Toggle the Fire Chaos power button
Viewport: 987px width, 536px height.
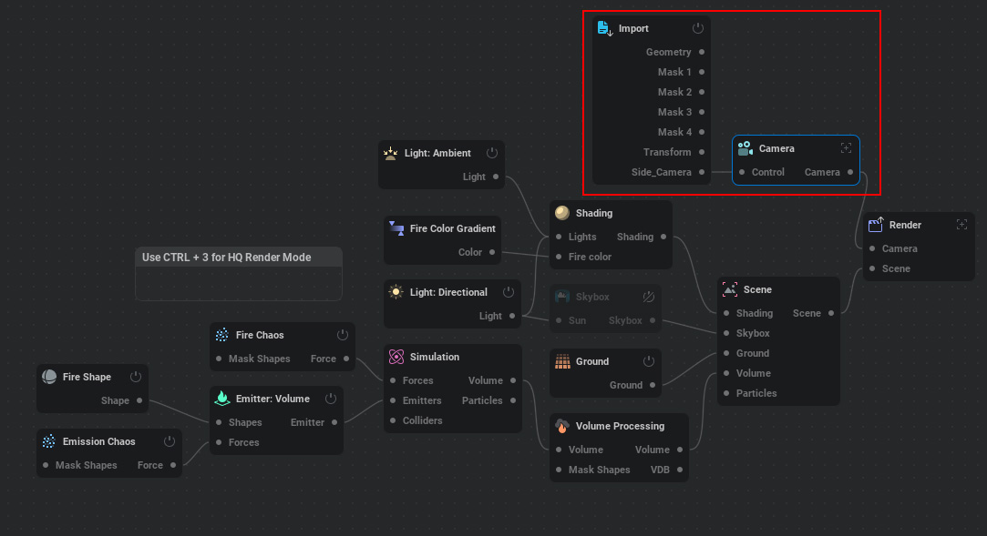pyautogui.click(x=343, y=335)
